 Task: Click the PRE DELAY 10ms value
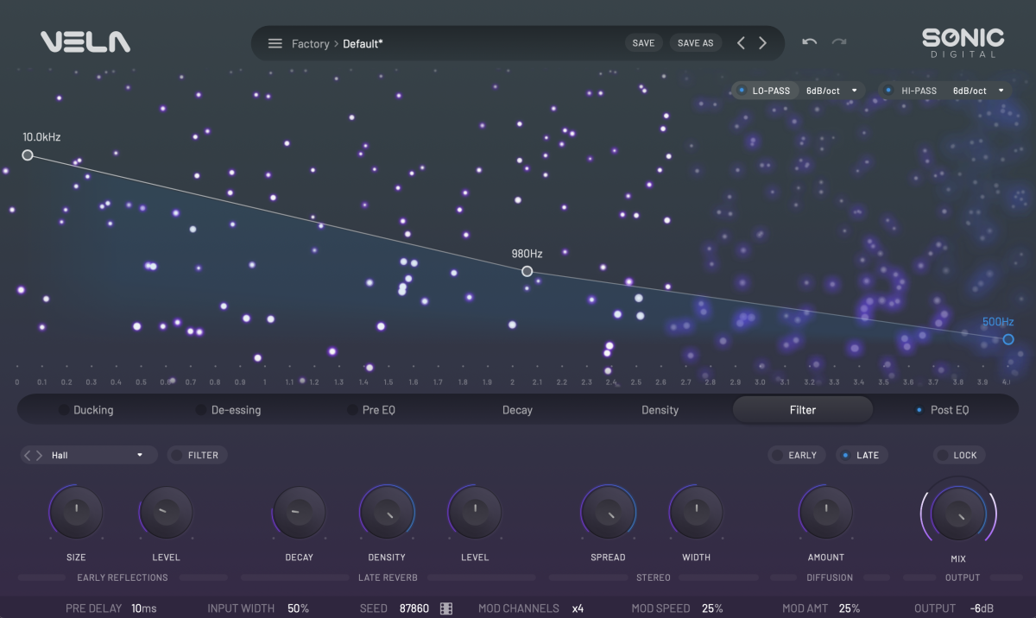point(144,609)
